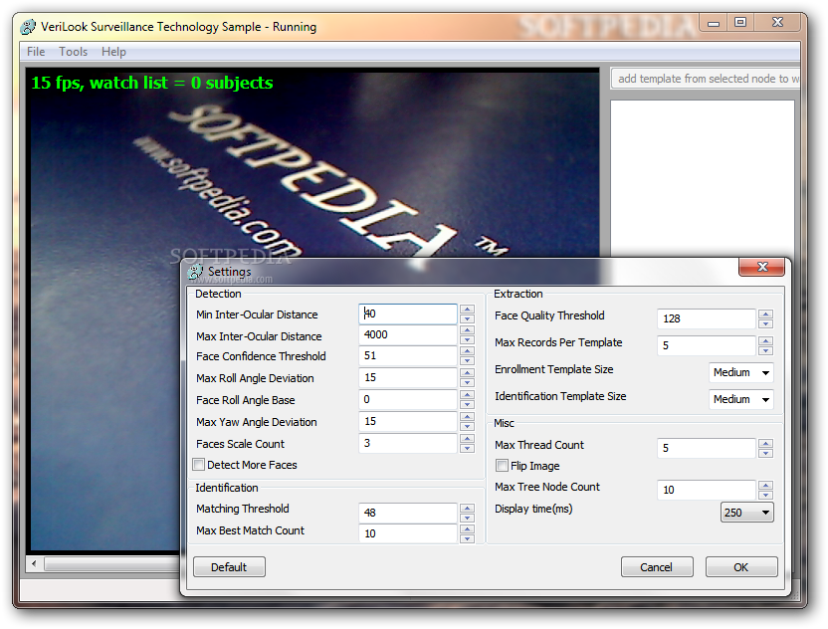The height and width of the screenshot is (629, 828).
Task: Decrease Matching Threshold with down arrow
Action: 467,518
